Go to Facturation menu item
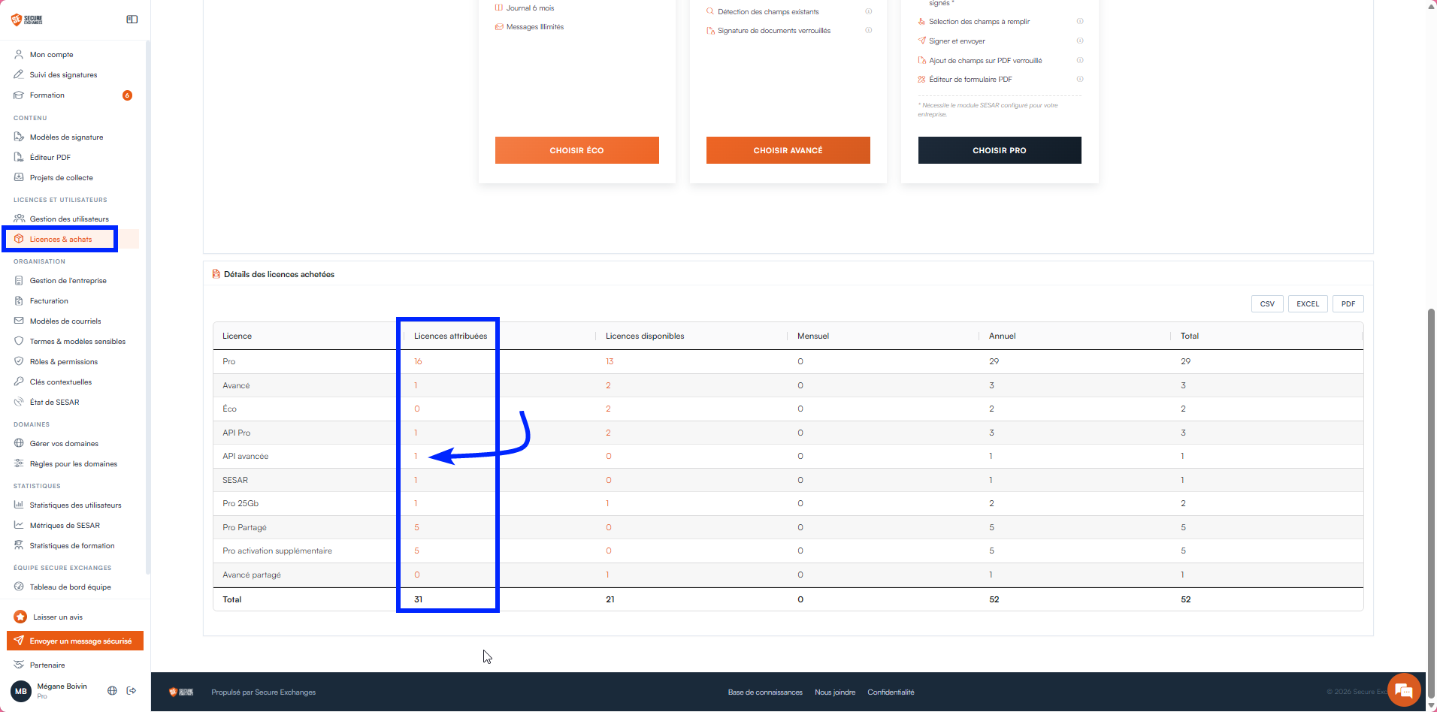Image resolution: width=1437 pixels, height=712 pixels. point(49,301)
